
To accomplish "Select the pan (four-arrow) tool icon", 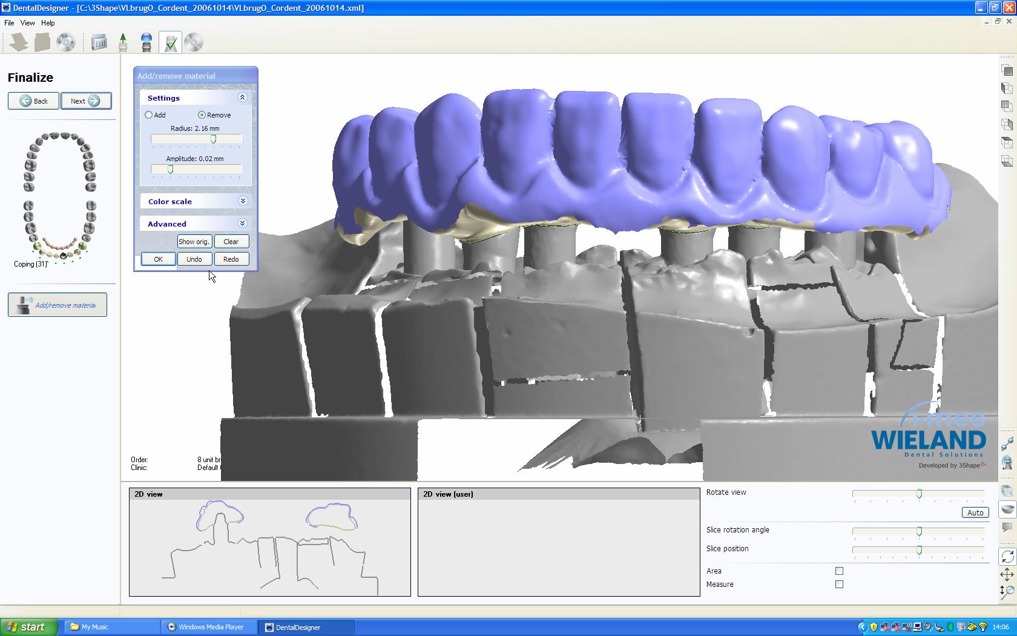I will click(1007, 574).
